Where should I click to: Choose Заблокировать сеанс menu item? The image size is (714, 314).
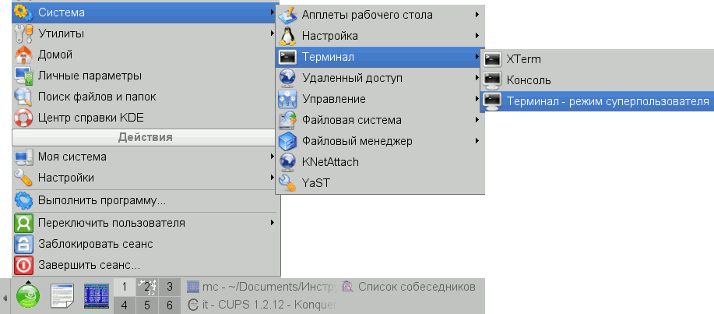[x=145, y=244]
